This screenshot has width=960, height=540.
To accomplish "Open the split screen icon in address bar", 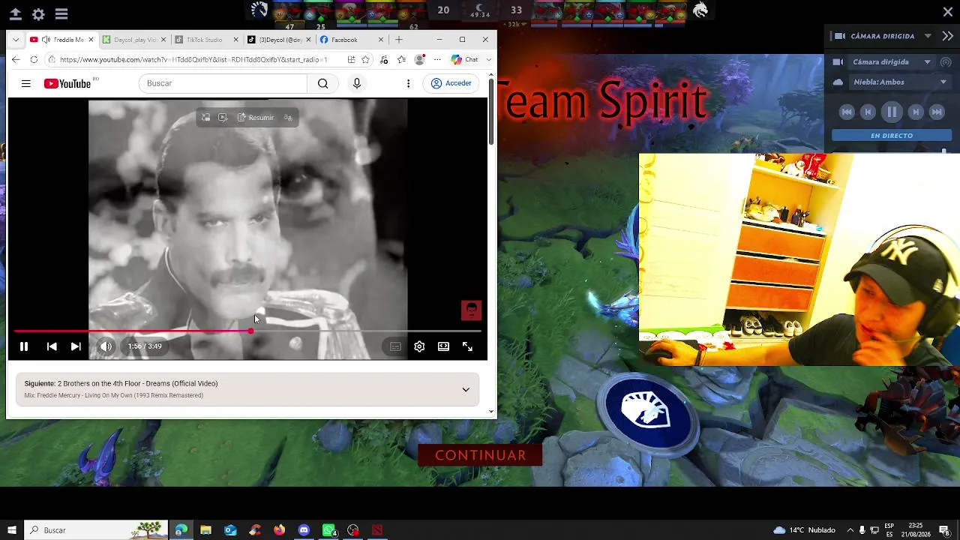I will pos(351,60).
